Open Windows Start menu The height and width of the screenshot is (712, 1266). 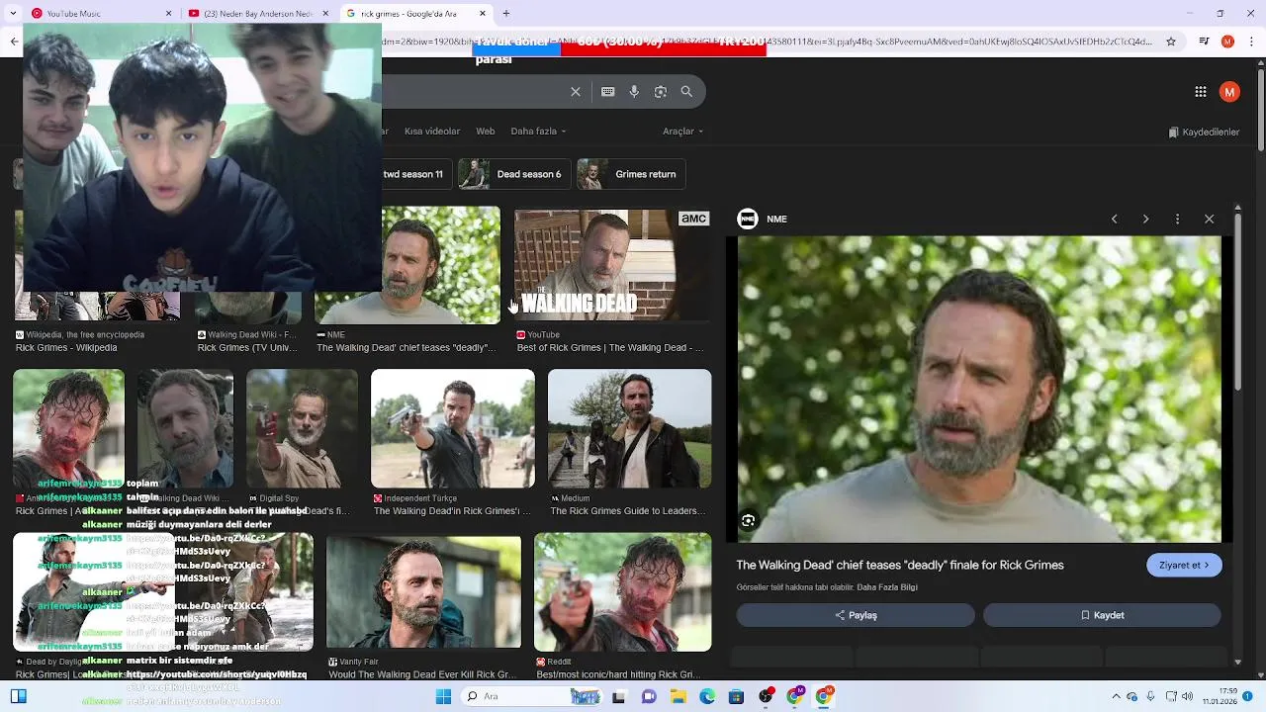(443, 696)
